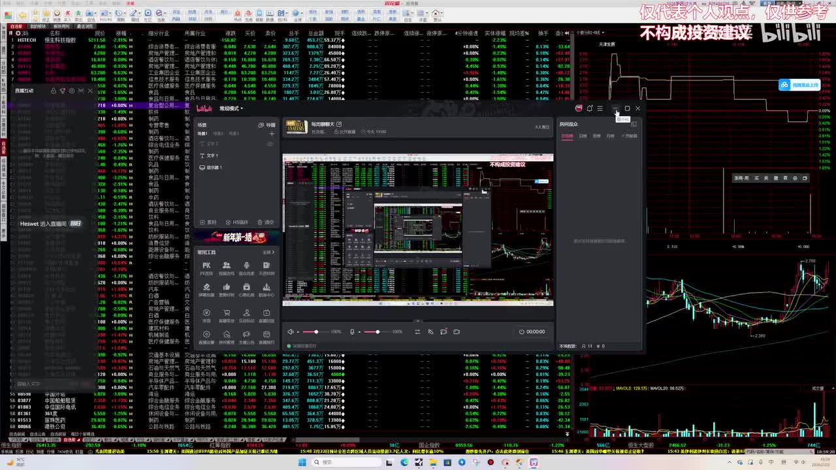836x470 pixels.
Task: Open the megaphone announcement tool
Action: [246, 336]
